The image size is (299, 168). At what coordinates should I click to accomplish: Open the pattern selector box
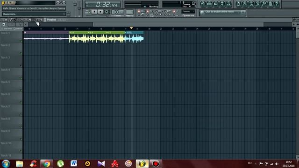click(x=129, y=12)
